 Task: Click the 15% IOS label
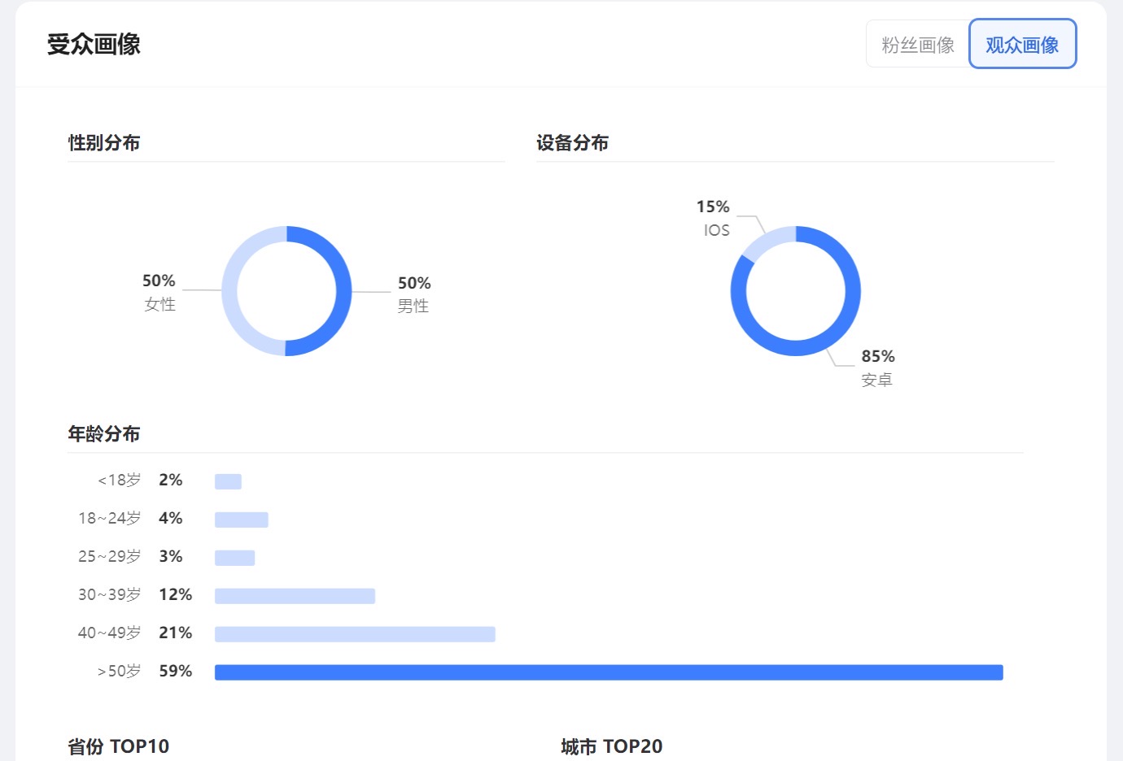point(714,218)
